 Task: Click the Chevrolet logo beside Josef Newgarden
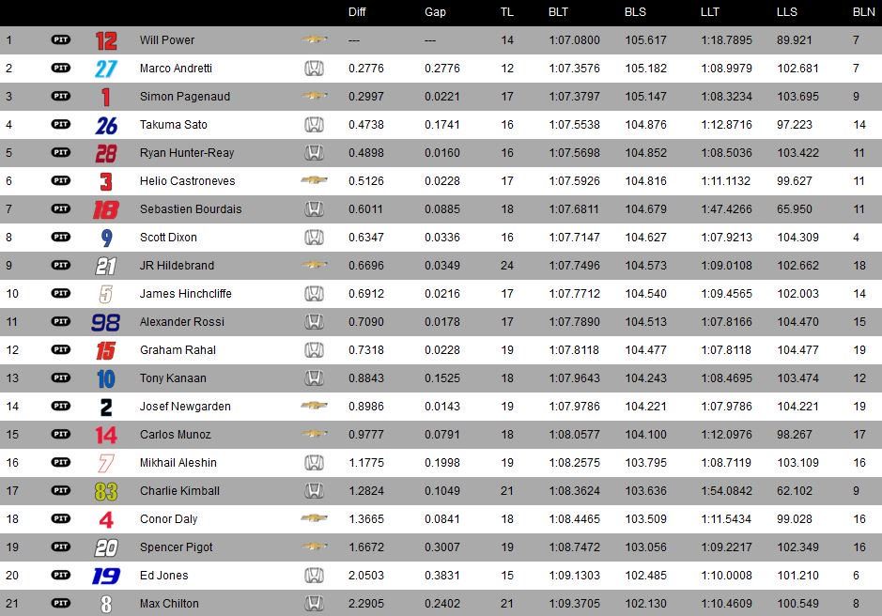coord(314,405)
